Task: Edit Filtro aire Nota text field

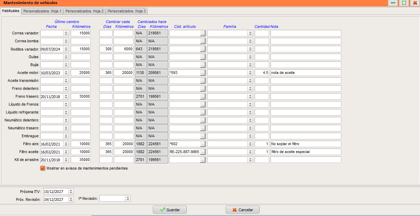Action: (x=306, y=144)
